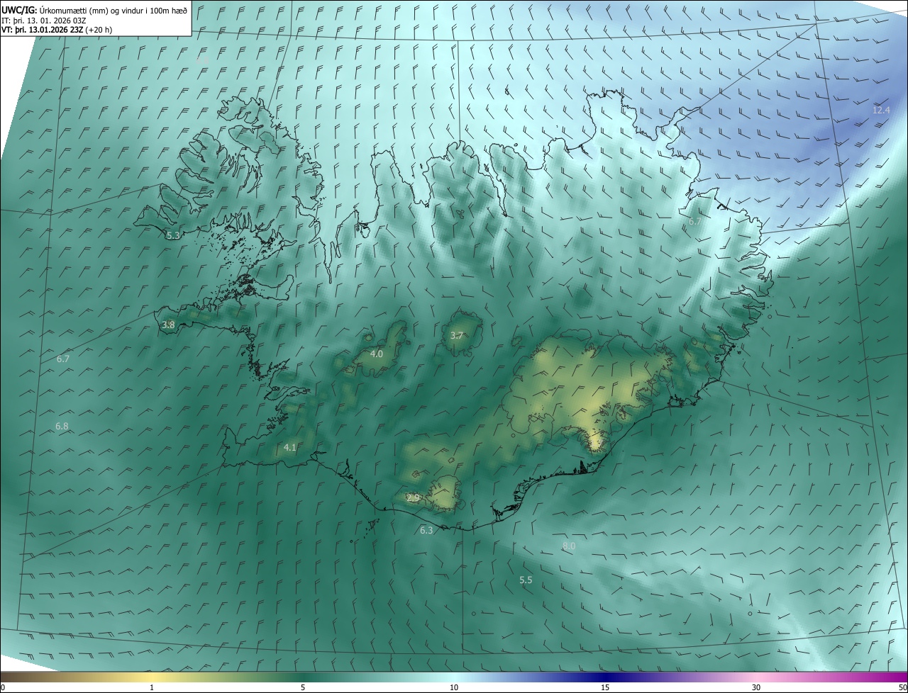908x693 pixels.
Task: Click the 2.9 value label on the map
Action: 413,498
